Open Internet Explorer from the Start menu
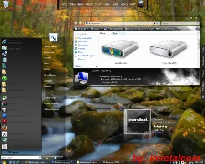 pyautogui.click(x=5, y=41)
